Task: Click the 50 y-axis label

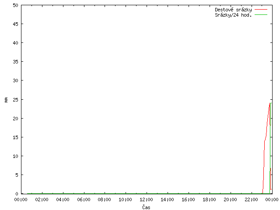Action: pos(16,5)
